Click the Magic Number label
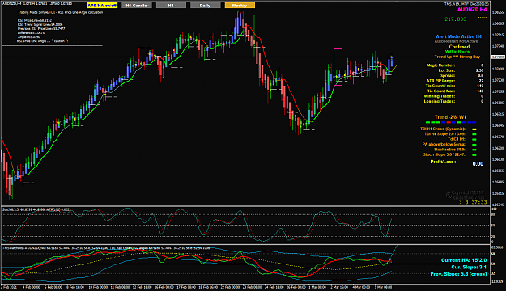The height and width of the screenshot is (291, 506). 440,65
